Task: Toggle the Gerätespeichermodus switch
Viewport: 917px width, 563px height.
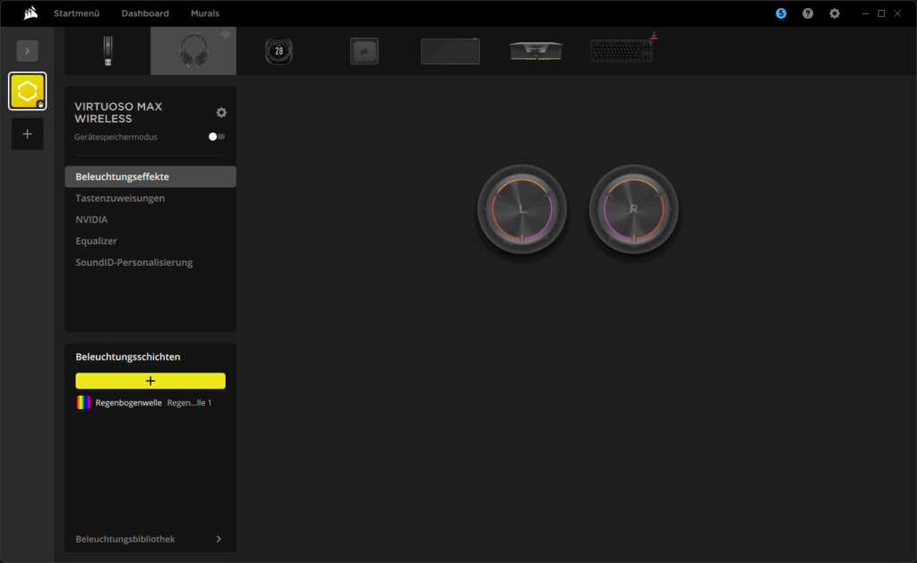Action: pyautogui.click(x=217, y=137)
